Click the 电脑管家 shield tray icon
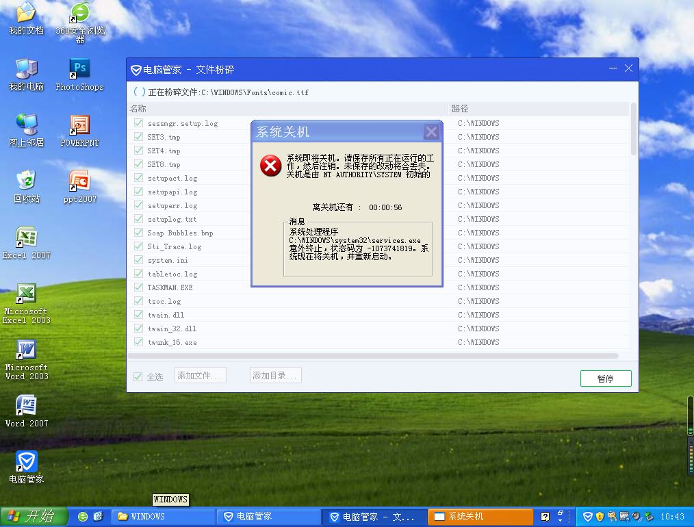694x527 pixels. (587, 516)
